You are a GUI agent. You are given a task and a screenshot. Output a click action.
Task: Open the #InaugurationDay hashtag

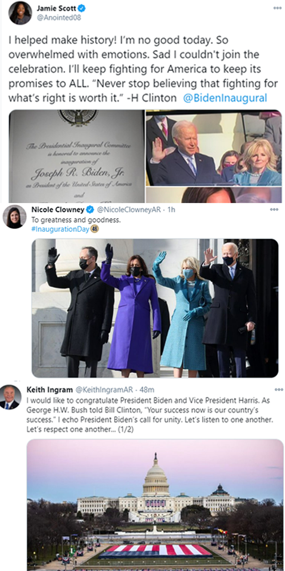(x=60, y=229)
